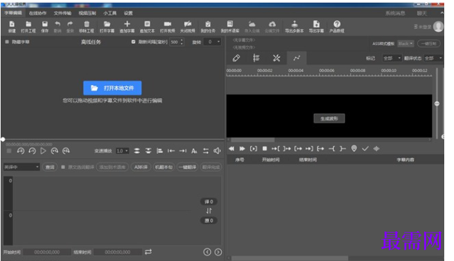The height and width of the screenshot is (261, 454).
Task: Open the 旋转 rotation dropdown
Action: click(212, 42)
